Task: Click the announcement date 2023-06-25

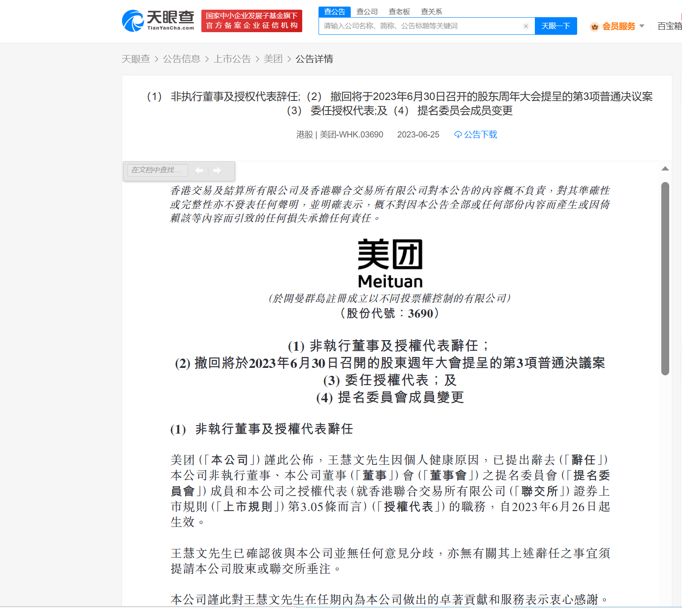Action: coord(418,134)
